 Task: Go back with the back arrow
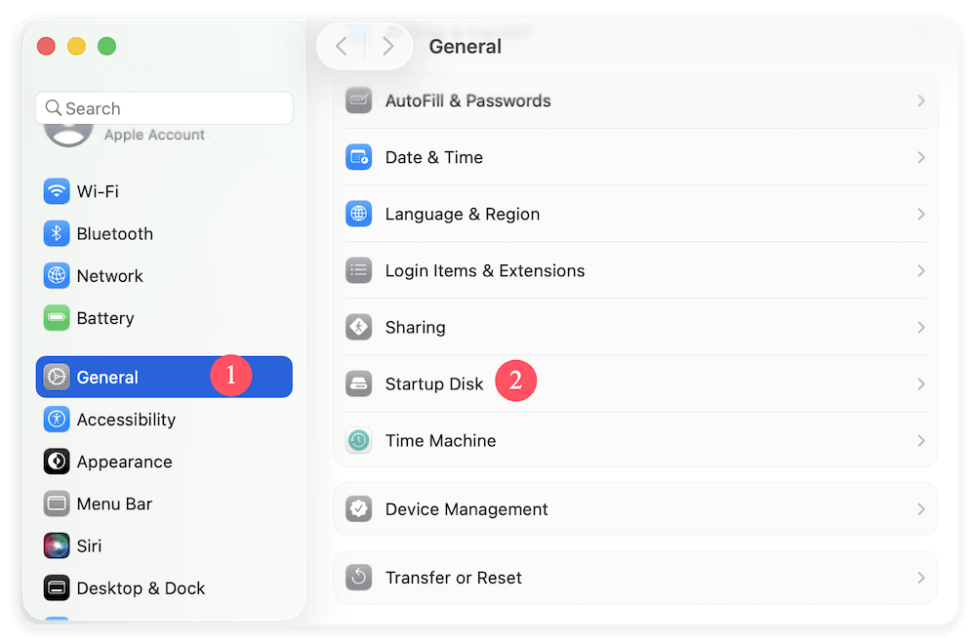(x=341, y=46)
